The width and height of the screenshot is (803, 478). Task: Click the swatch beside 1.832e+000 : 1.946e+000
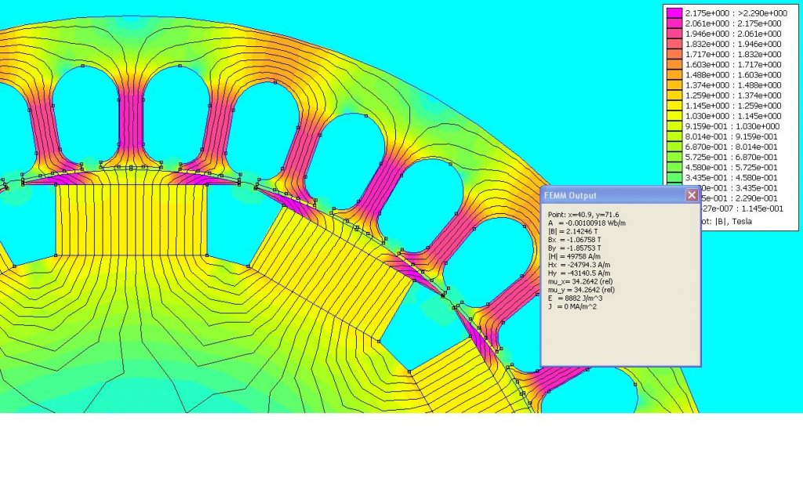click(674, 44)
